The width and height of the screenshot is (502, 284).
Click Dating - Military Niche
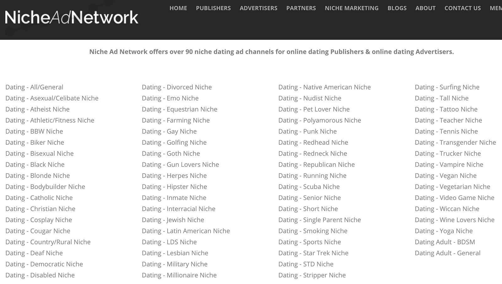pyautogui.click(x=175, y=264)
